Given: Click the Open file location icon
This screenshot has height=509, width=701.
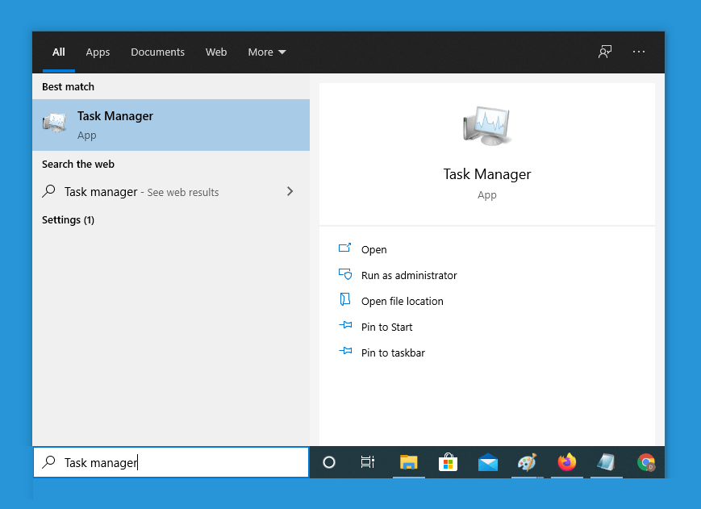Looking at the screenshot, I should [x=344, y=299].
